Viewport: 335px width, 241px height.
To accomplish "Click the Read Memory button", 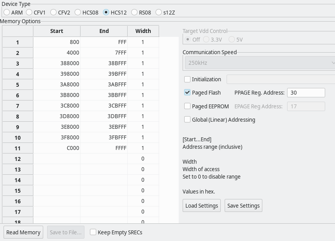I will point(23,232).
